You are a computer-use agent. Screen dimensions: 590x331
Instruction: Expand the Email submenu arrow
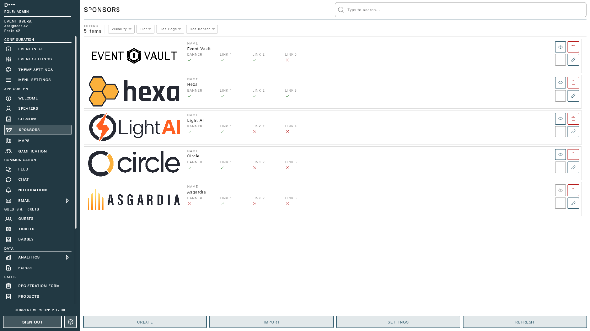[x=67, y=201]
